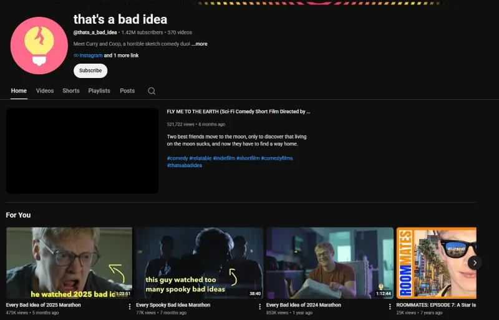Click '853K views • 1 year ago' text
Viewport: 499px width, 320px height.
(289, 313)
